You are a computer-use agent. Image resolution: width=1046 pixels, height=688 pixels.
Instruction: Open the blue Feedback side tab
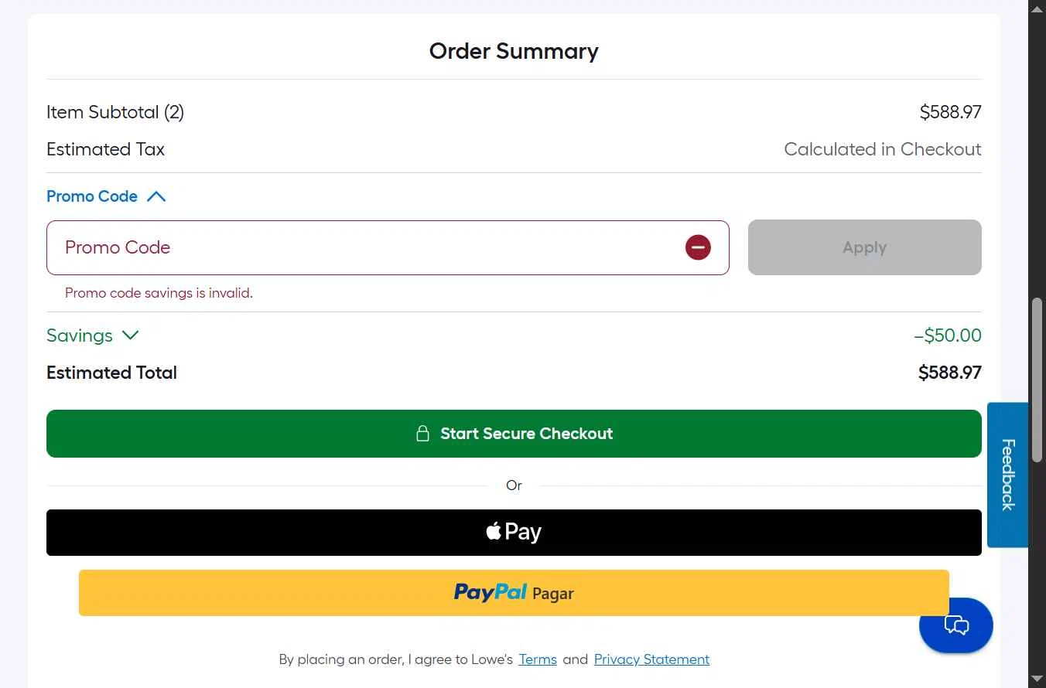pyautogui.click(x=1007, y=475)
